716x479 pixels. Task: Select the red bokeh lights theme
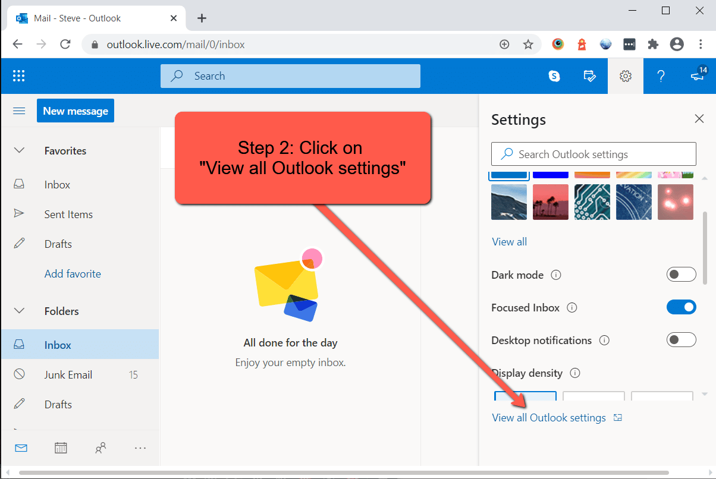(x=676, y=202)
